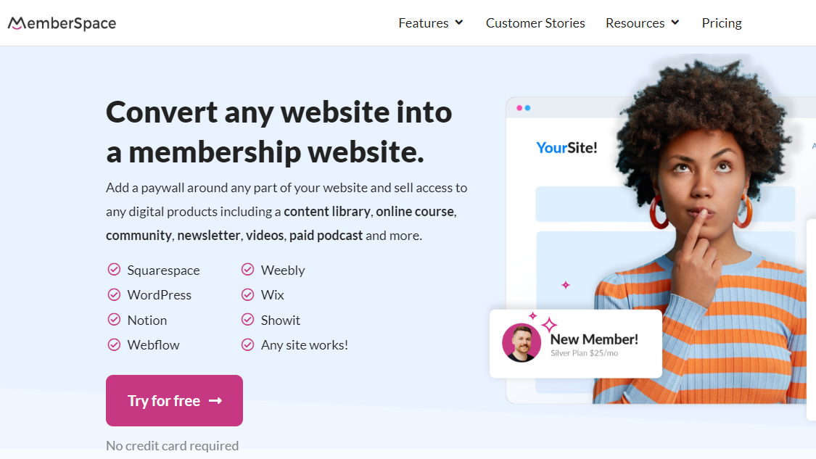The width and height of the screenshot is (816, 459).
Task: Open the Features menu
Action: click(x=430, y=23)
